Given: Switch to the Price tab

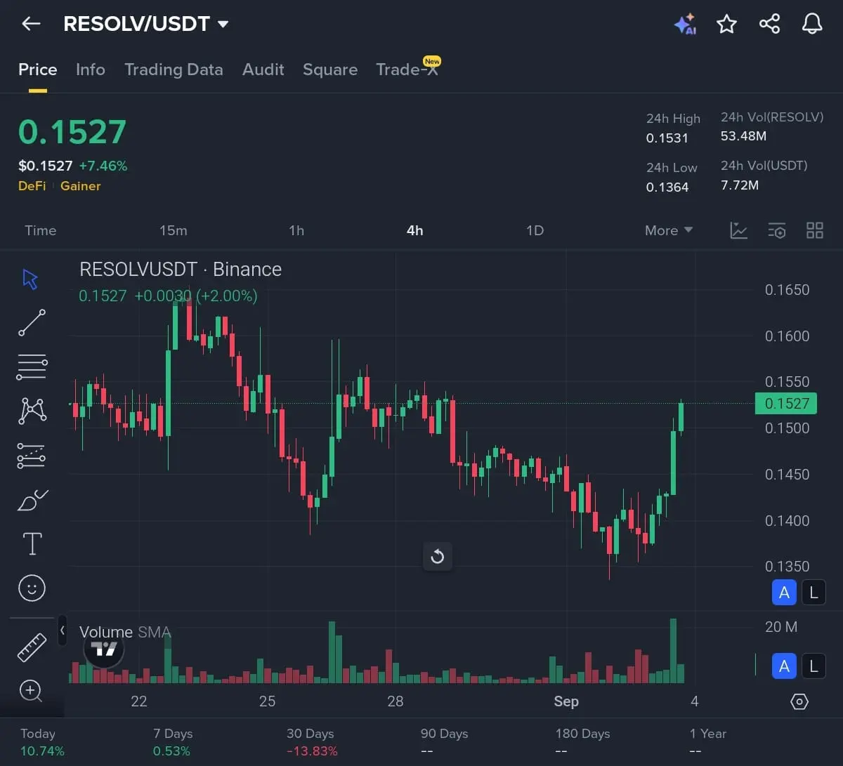Looking at the screenshot, I should [x=38, y=70].
